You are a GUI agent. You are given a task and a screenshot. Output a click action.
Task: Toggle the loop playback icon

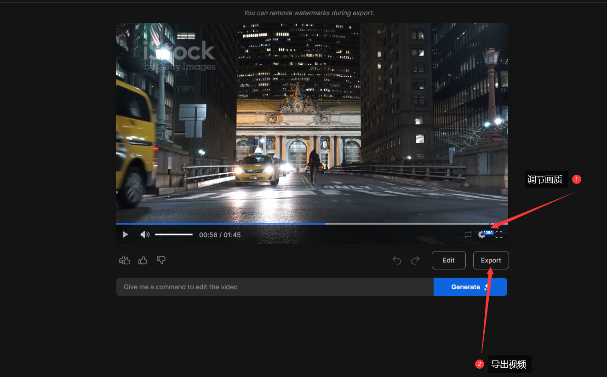(468, 234)
